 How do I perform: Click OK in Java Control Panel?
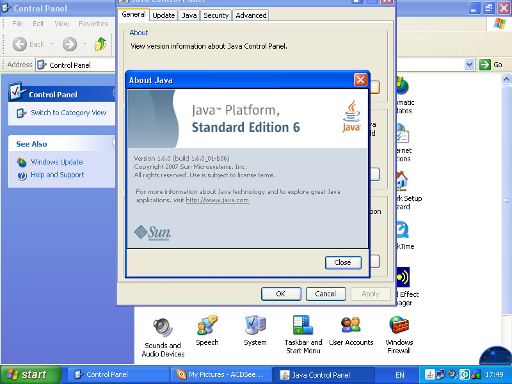click(281, 294)
